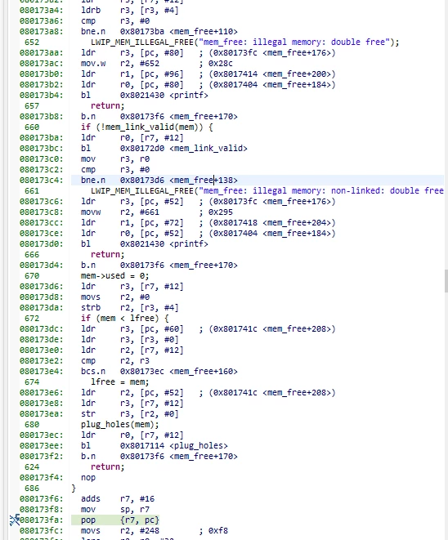Click source line 670 mem->used = 0
Viewport: 448px width, 540px height.
(x=115, y=276)
